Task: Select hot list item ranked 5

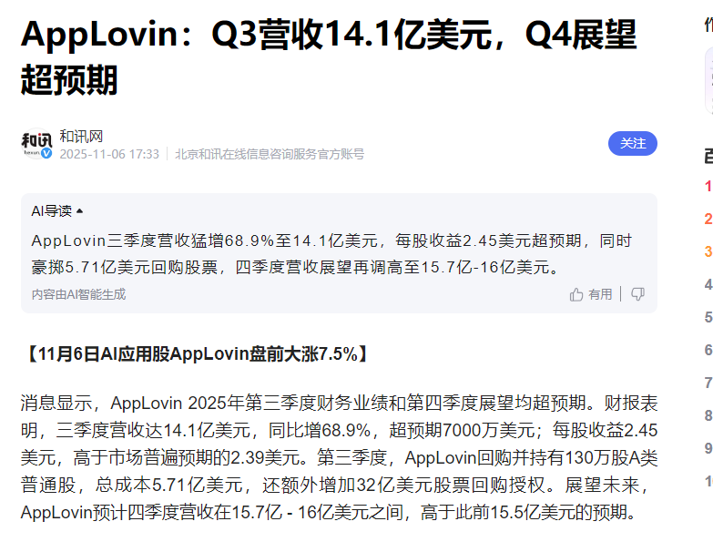Action: click(x=708, y=317)
